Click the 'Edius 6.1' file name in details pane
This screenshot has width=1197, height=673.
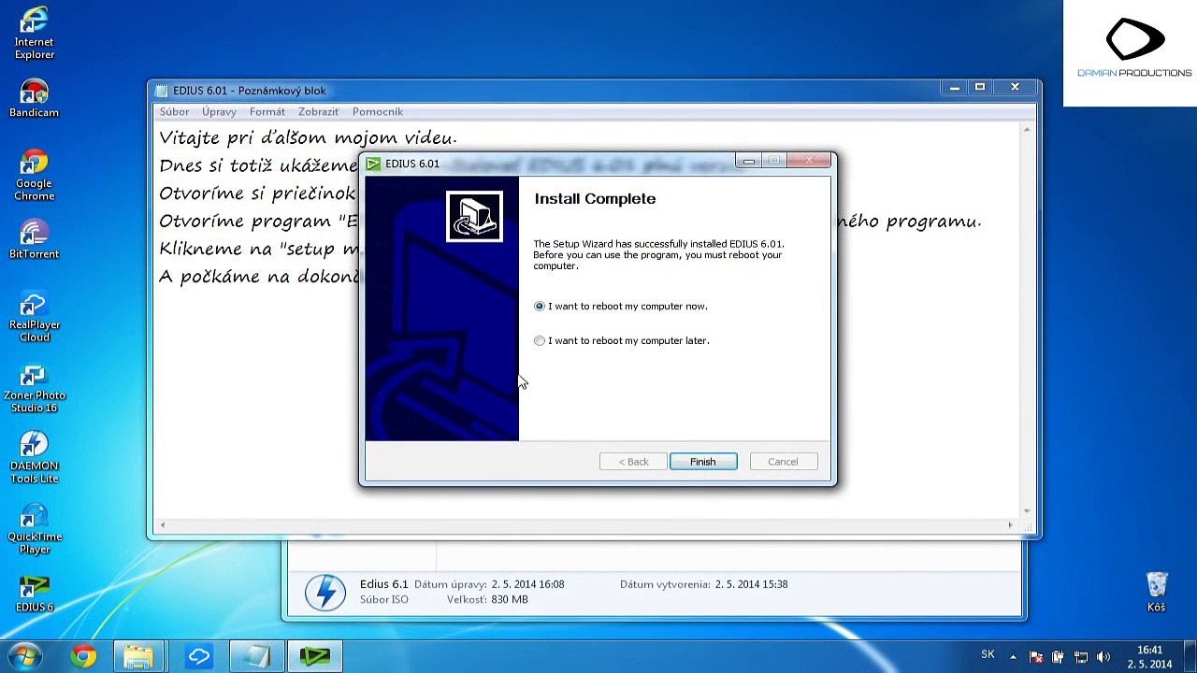tap(383, 584)
